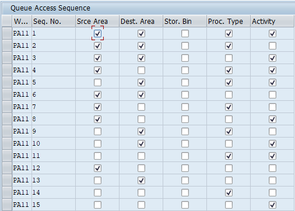Select row PA11 sequence 9 via row selector
Image resolution: width=295 pixels, height=211 pixels.
7,131
